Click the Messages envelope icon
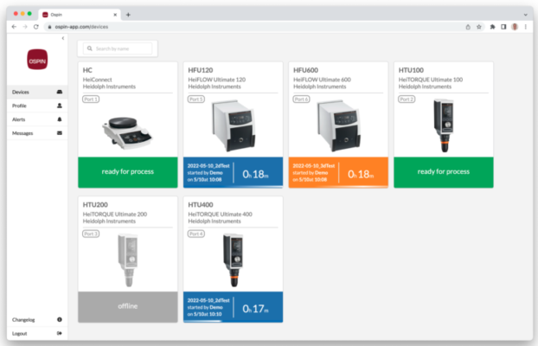 (60, 133)
